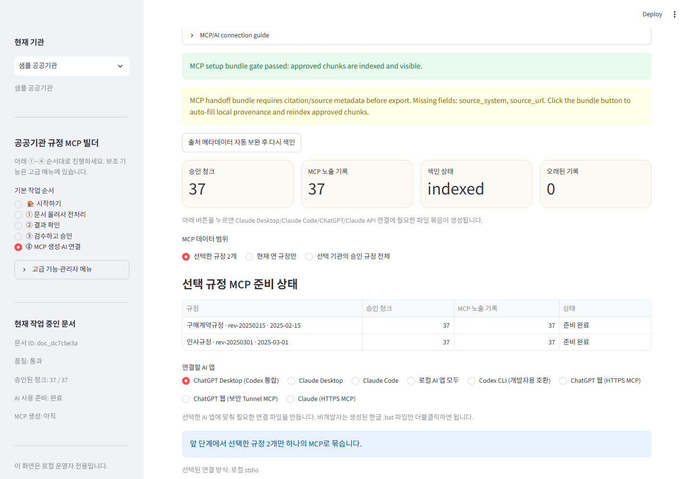Image resolution: width=690 pixels, height=479 pixels.
Task: Click 출처 메타데이터 자동 보완 후 다시 색인 button
Action: [x=241, y=142]
